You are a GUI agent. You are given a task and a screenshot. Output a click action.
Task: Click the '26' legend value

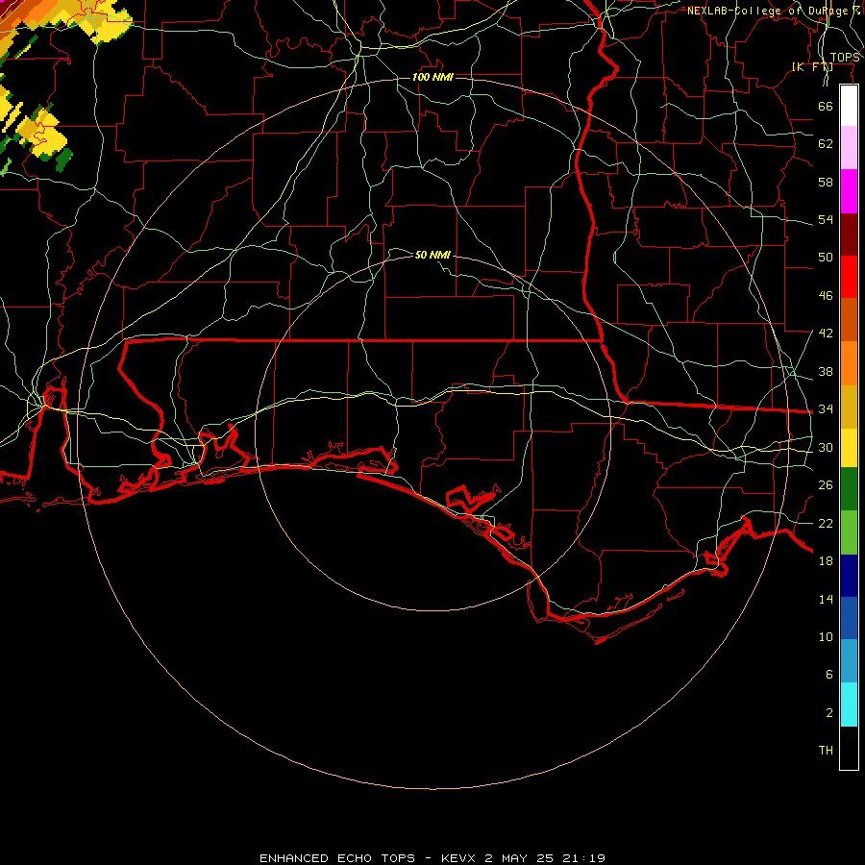point(826,485)
